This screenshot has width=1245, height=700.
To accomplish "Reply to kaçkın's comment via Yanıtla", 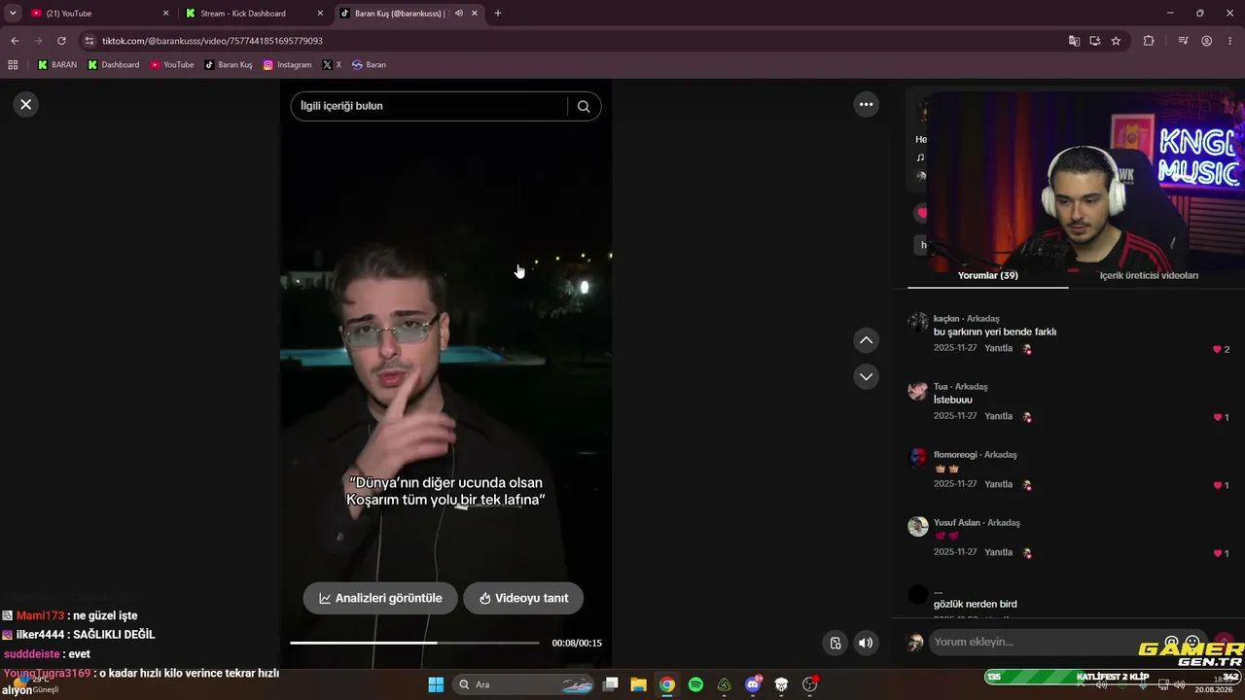I will pyautogui.click(x=998, y=348).
